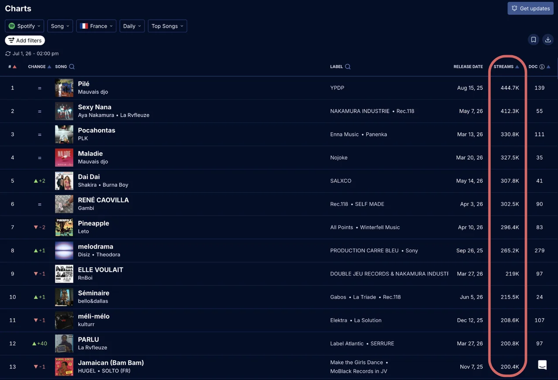Image resolution: width=558 pixels, height=380 pixels.
Task: Open the song title Pineapple
Action: pos(94,223)
